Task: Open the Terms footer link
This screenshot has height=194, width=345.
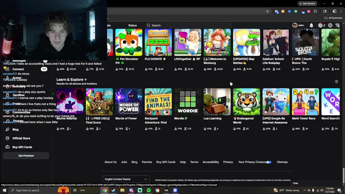Action: pyautogui.click(x=194, y=162)
